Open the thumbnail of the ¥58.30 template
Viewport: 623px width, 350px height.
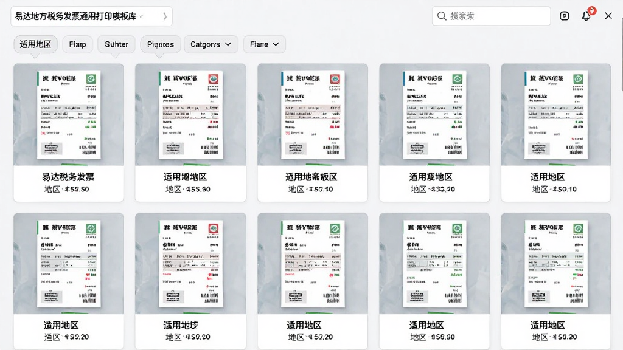click(434, 264)
